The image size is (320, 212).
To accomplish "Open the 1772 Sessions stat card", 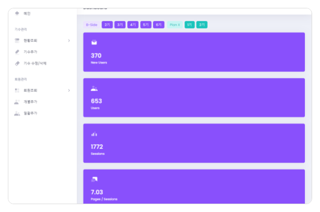I will (193, 143).
